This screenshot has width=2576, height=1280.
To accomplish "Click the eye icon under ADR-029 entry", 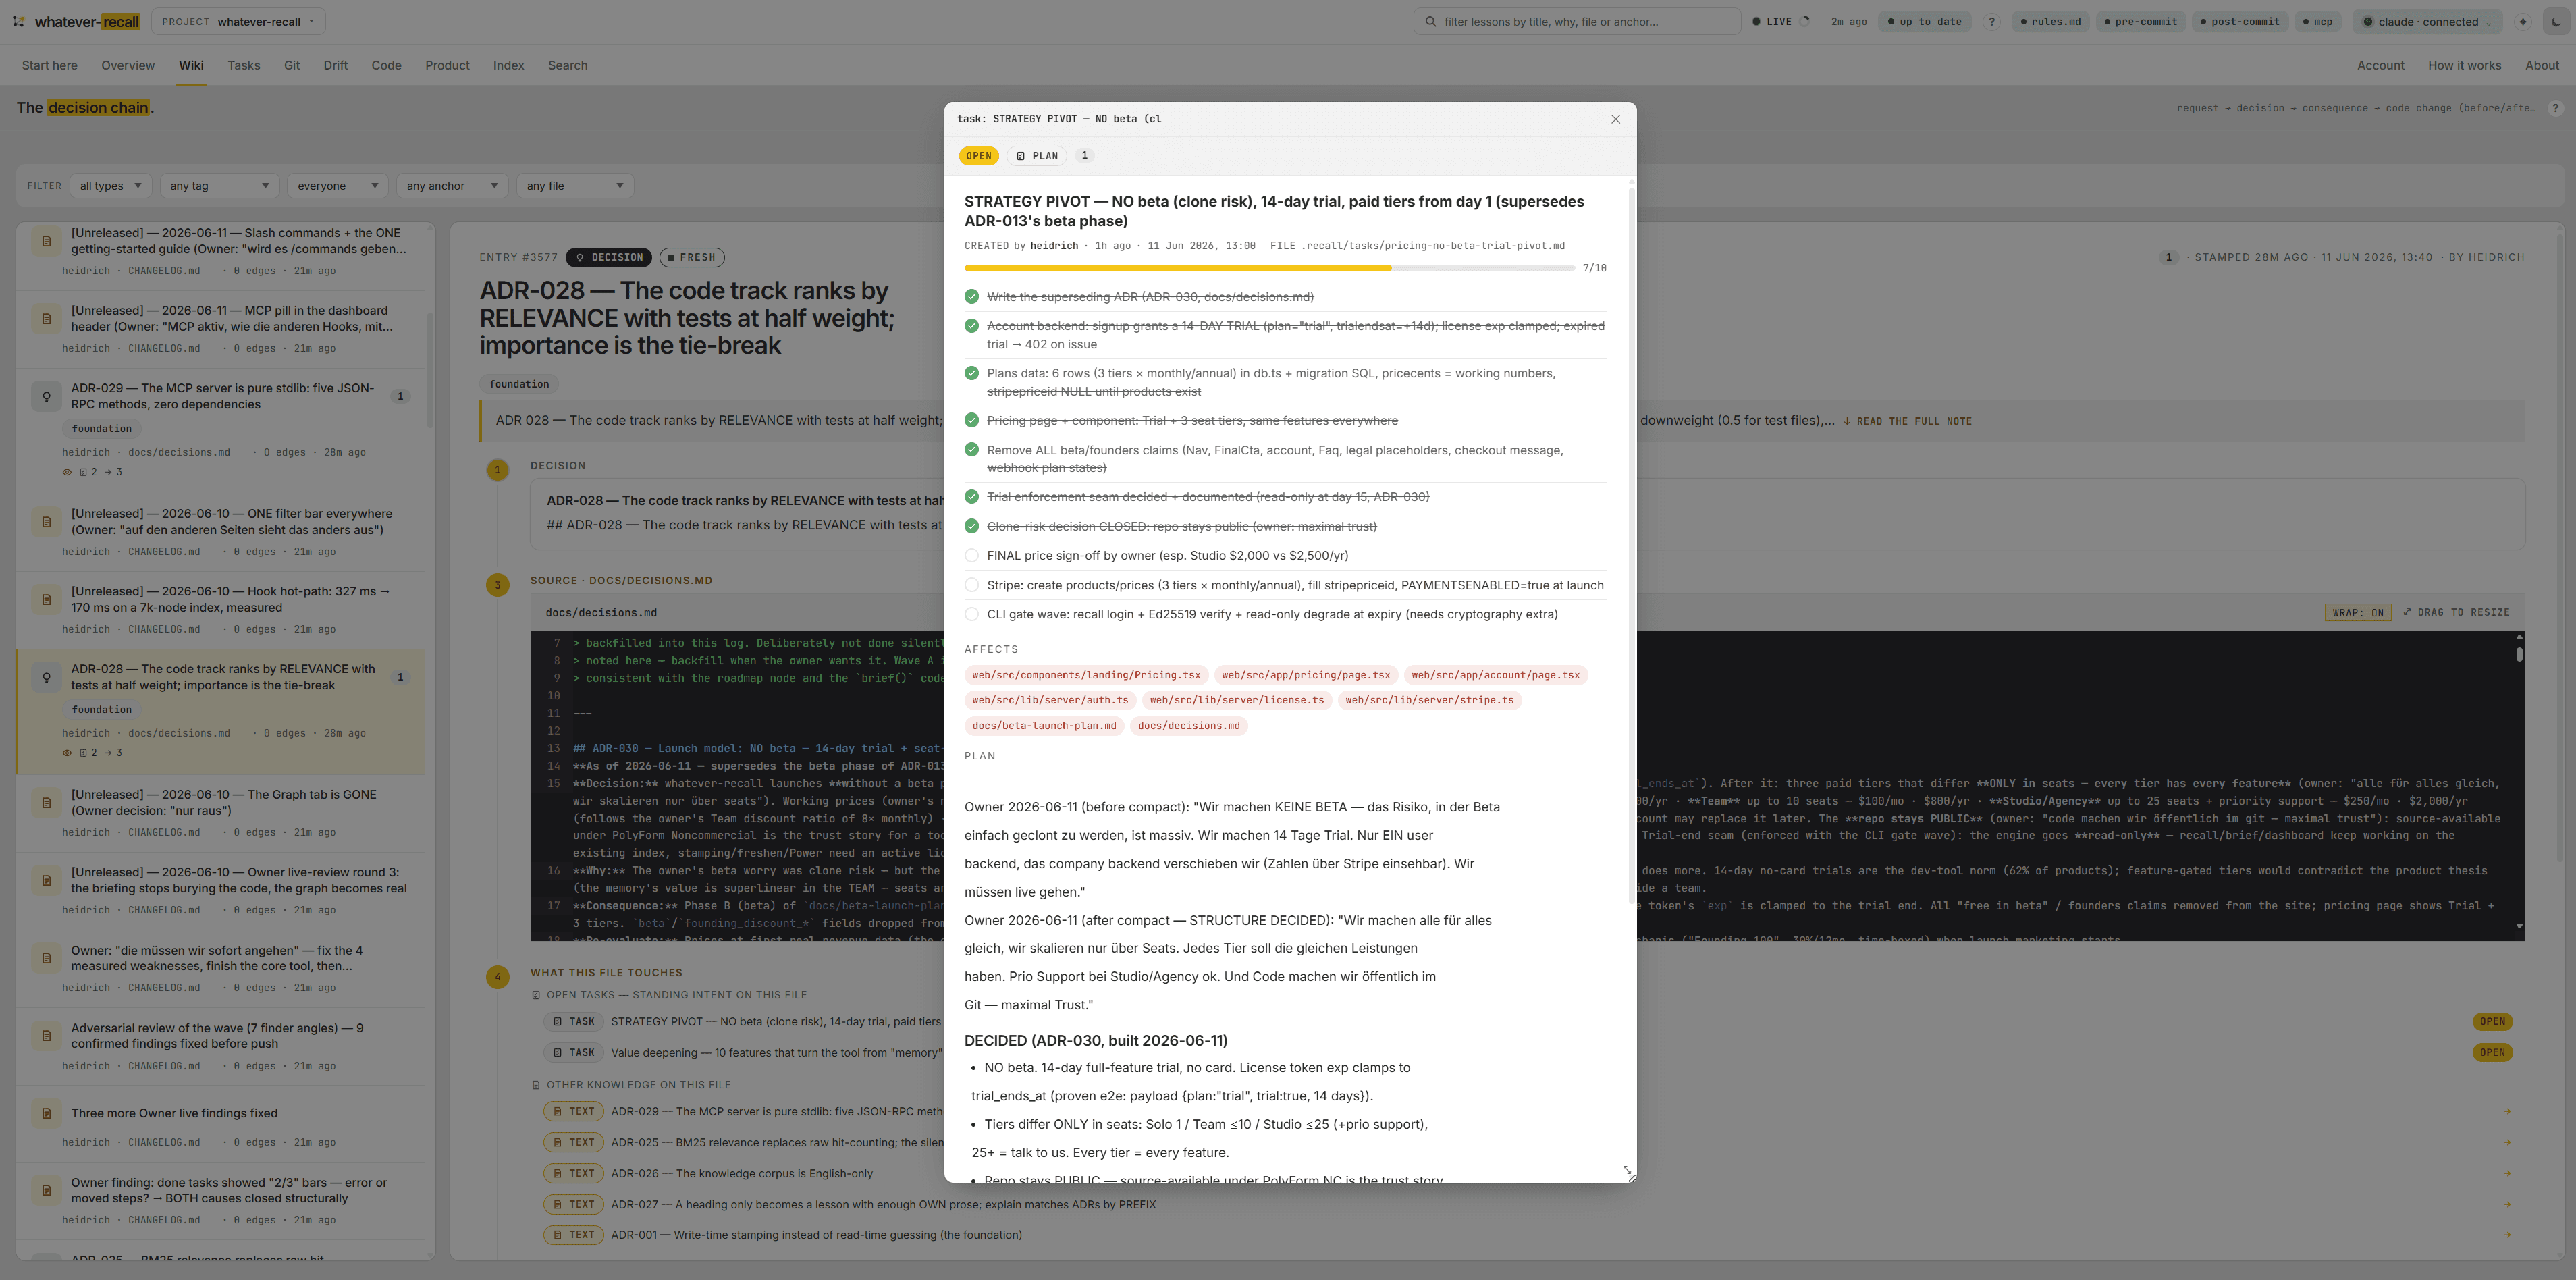I will click(x=67, y=472).
